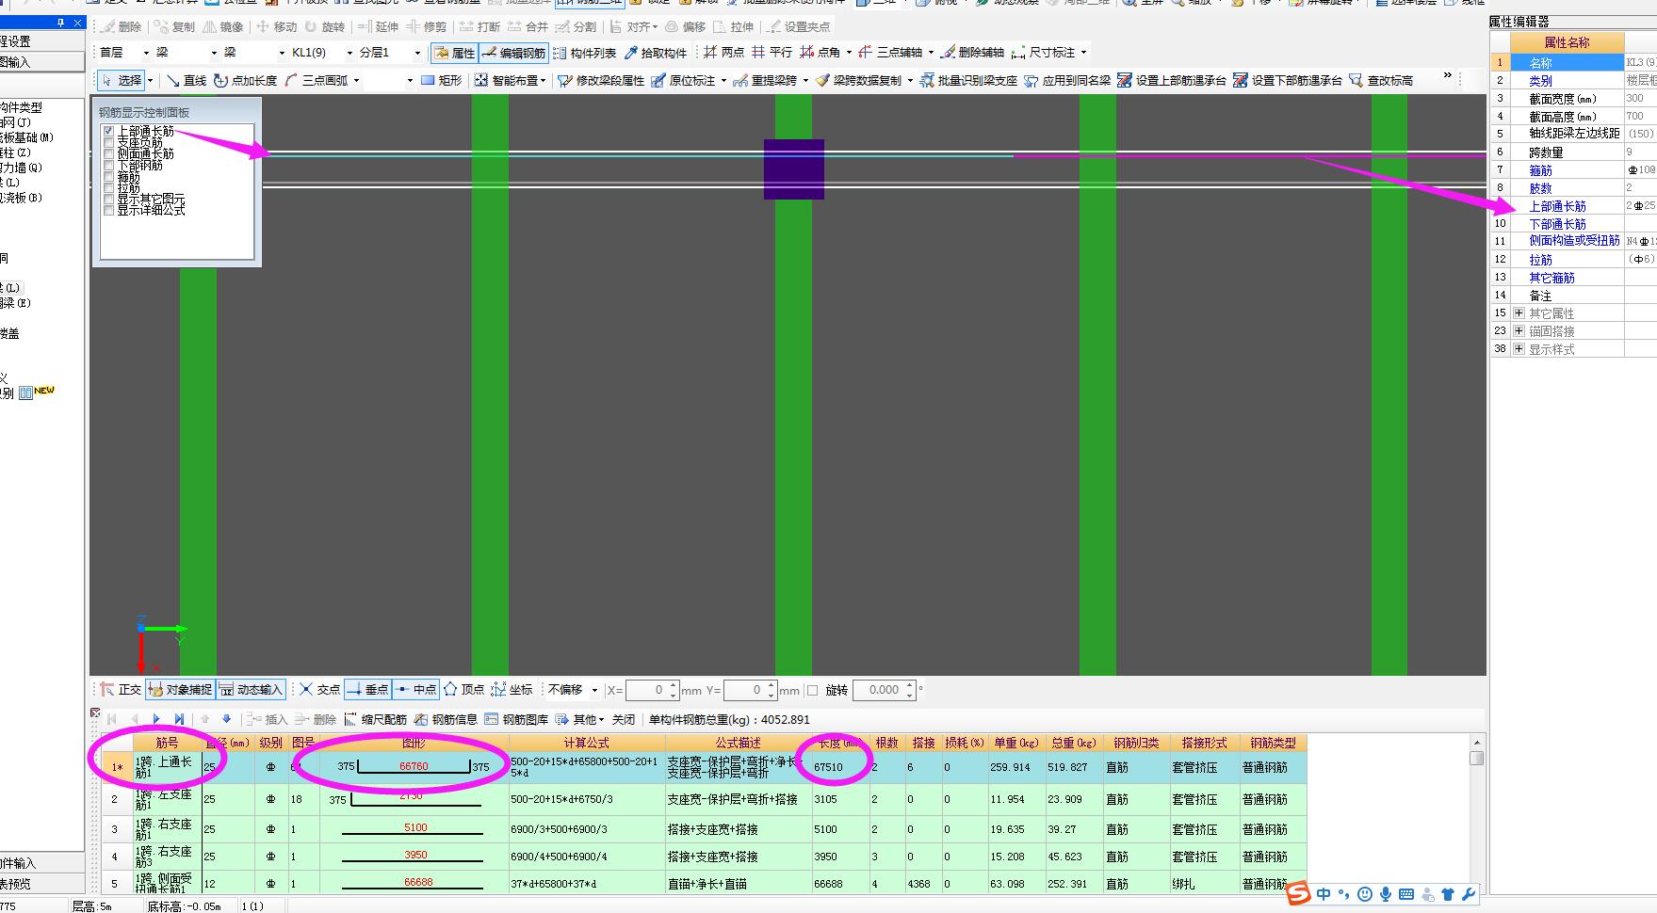Check the 显示详细公式 checkbox
Screen dimensions: 1657x913
pyautogui.click(x=109, y=211)
